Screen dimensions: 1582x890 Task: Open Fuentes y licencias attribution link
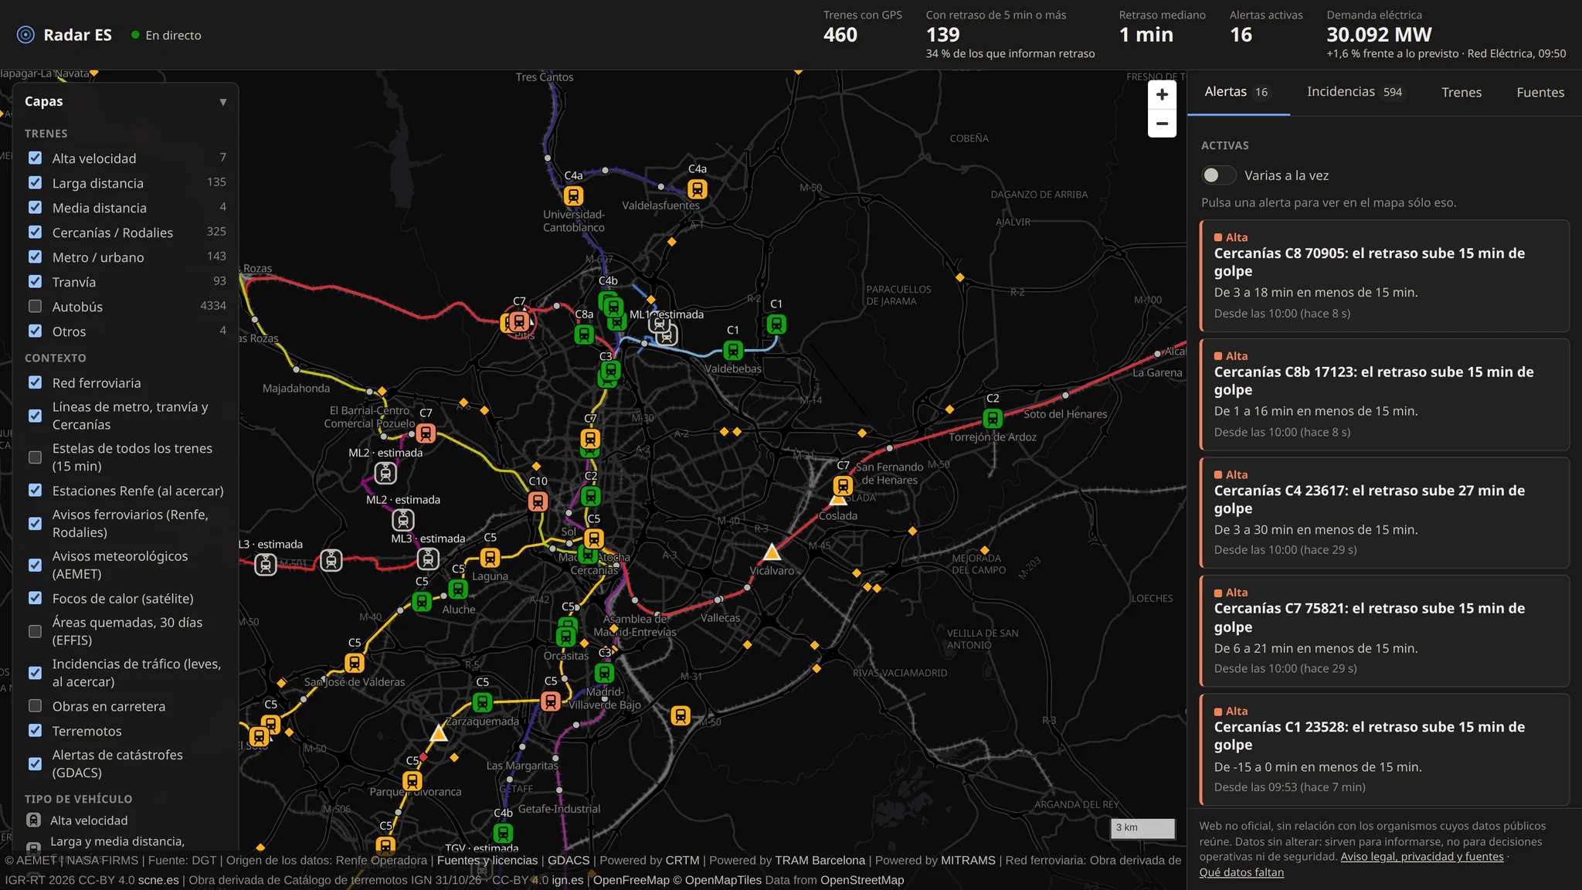[487, 860]
